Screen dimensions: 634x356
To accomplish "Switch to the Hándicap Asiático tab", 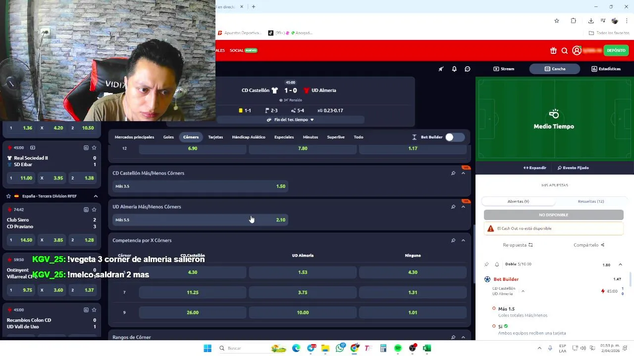I will click(249, 137).
